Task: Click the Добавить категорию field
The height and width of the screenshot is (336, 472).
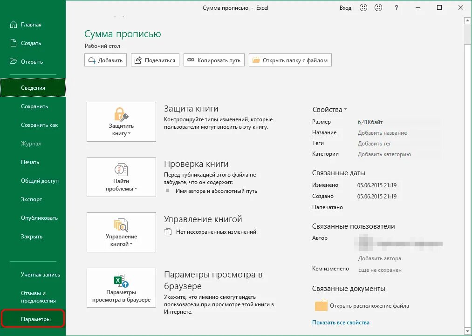Action: [x=384, y=154]
